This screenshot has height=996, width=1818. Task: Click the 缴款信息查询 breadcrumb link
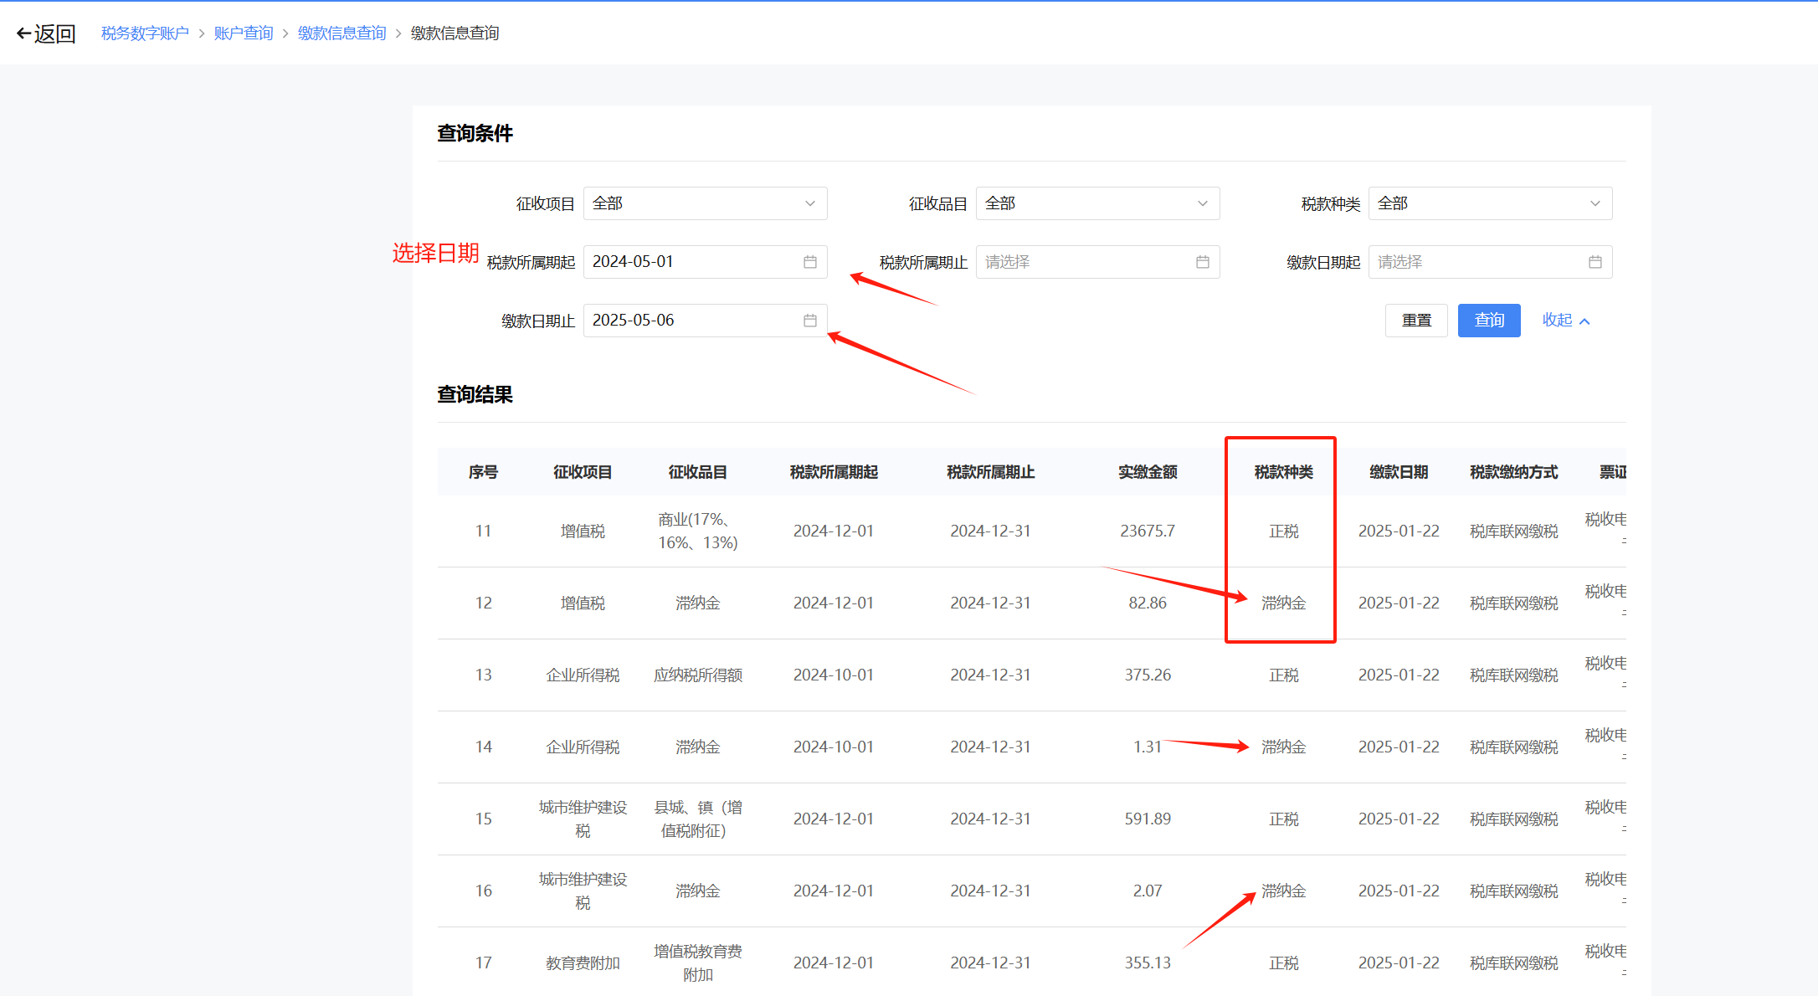pos(342,32)
